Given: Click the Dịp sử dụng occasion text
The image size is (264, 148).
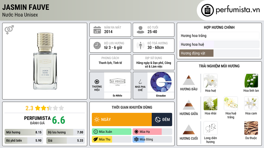Looking at the screenshot, I should pos(154,64).
